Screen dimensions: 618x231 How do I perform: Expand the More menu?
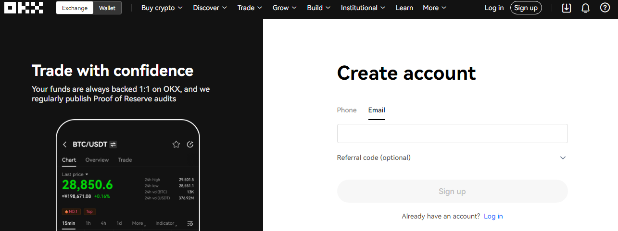coord(435,8)
